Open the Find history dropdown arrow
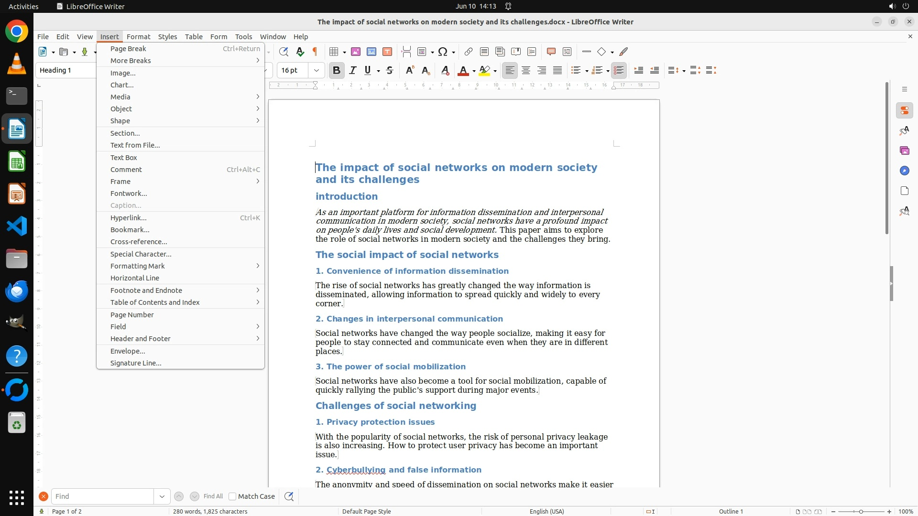 [x=162, y=496]
